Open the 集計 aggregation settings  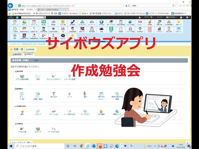(85, 95)
